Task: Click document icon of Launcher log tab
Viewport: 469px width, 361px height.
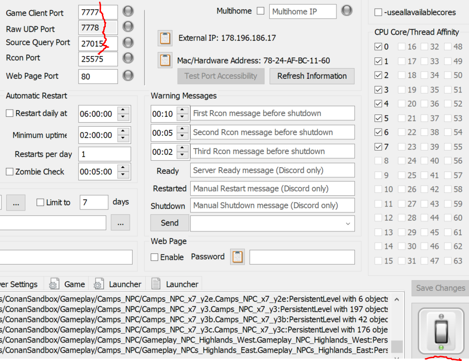Action: pyautogui.click(x=156, y=284)
